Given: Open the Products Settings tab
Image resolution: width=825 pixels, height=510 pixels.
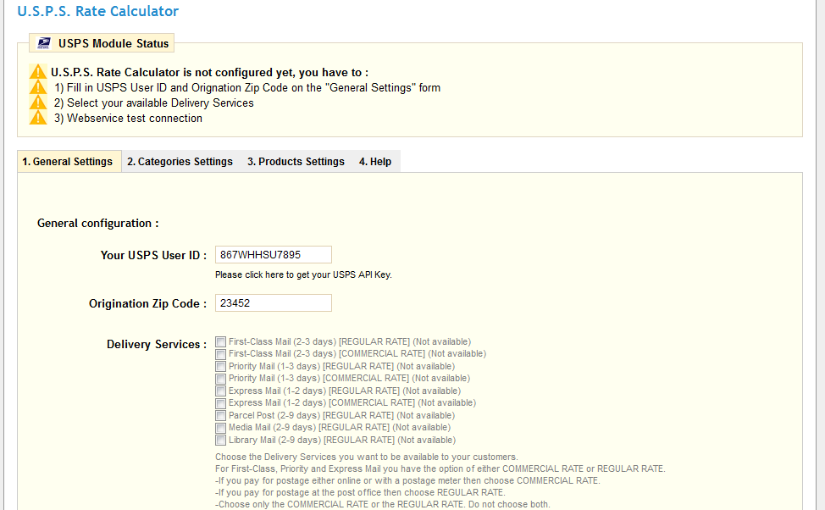Looking at the screenshot, I should click(x=296, y=161).
